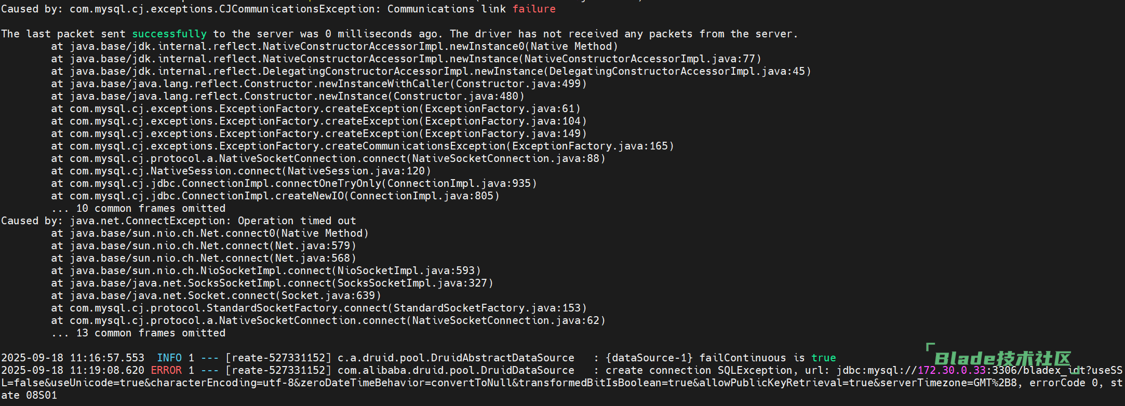
Task: Click the red "failure" word
Action: click(x=534, y=9)
